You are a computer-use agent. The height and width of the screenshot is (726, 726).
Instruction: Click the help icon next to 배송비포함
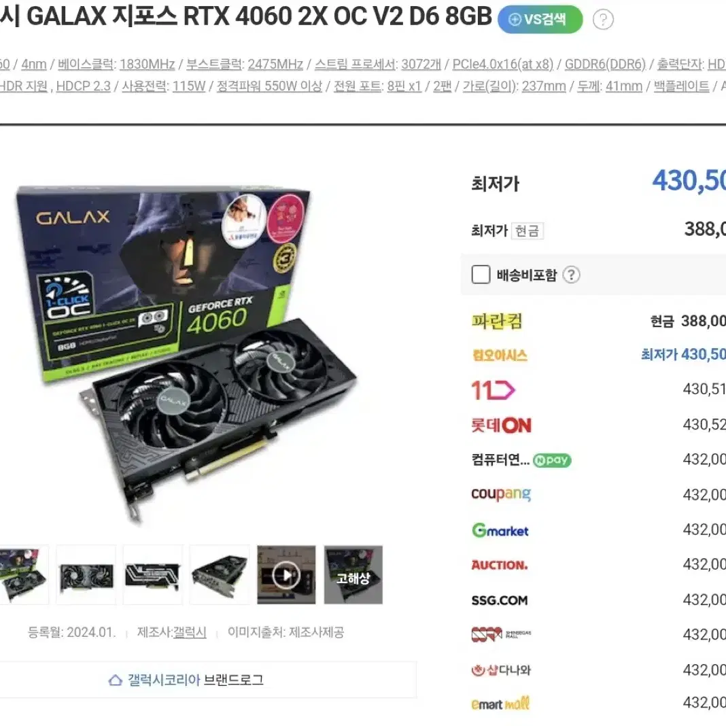572,275
